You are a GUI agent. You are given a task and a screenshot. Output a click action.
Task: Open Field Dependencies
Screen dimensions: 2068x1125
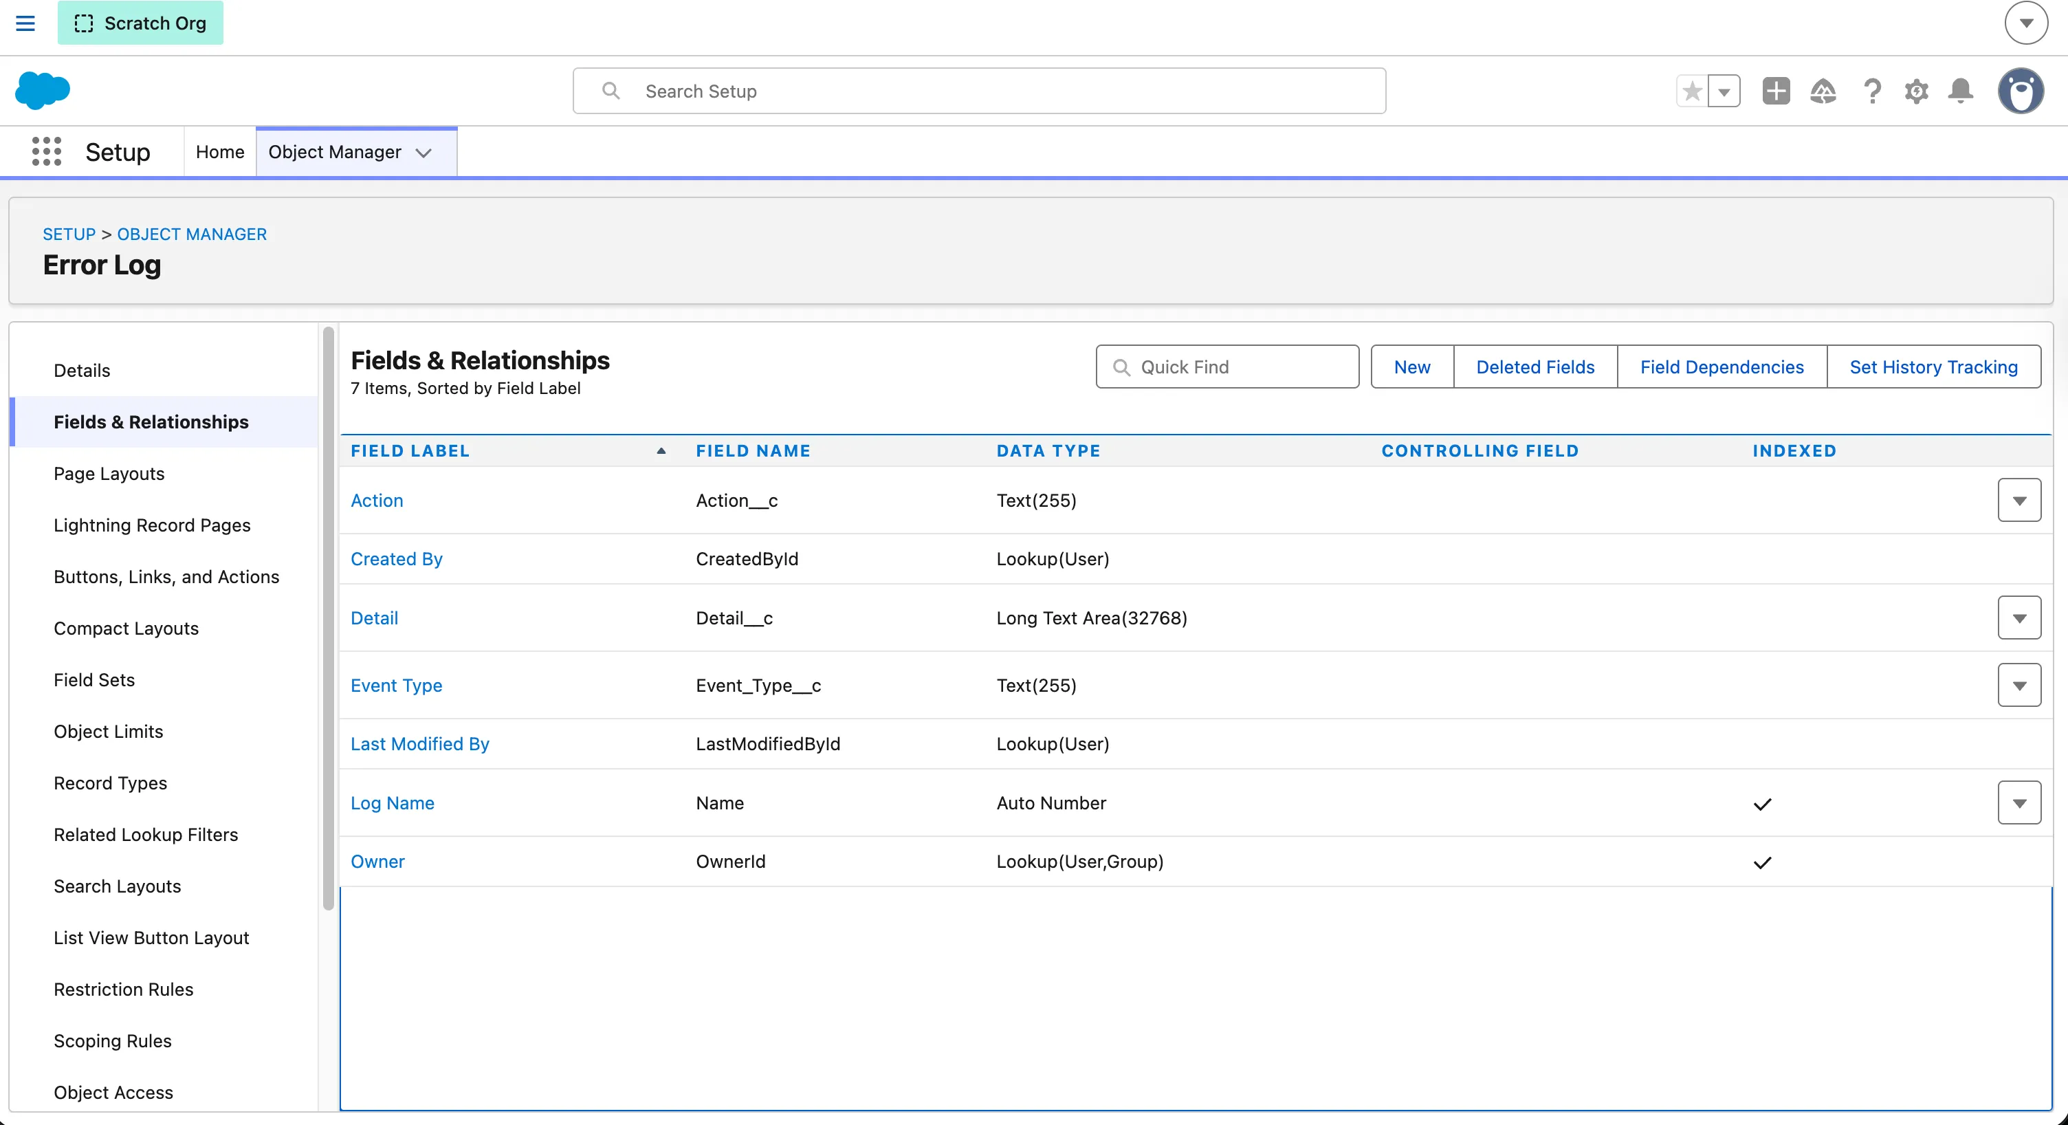click(1721, 367)
